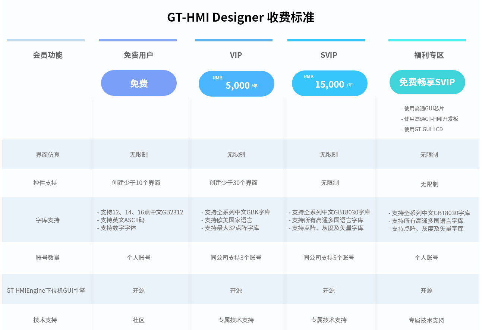Click the 福利专区 column header
The width and height of the screenshot is (482, 330).
(429, 55)
